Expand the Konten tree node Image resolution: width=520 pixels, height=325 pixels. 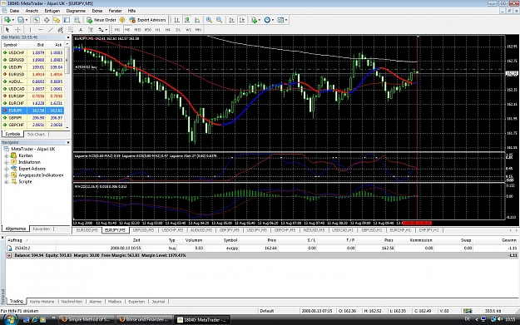pyautogui.click(x=6, y=155)
